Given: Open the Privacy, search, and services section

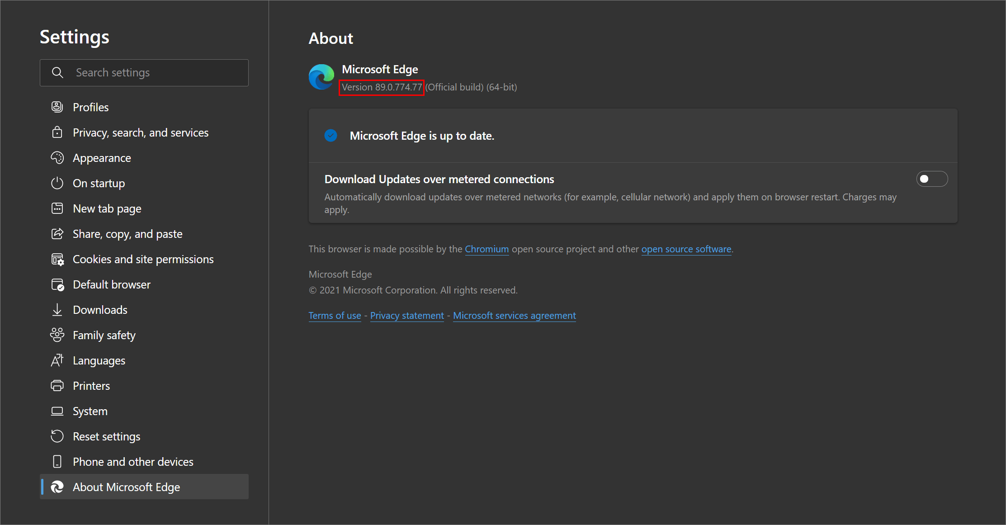Looking at the screenshot, I should point(140,132).
